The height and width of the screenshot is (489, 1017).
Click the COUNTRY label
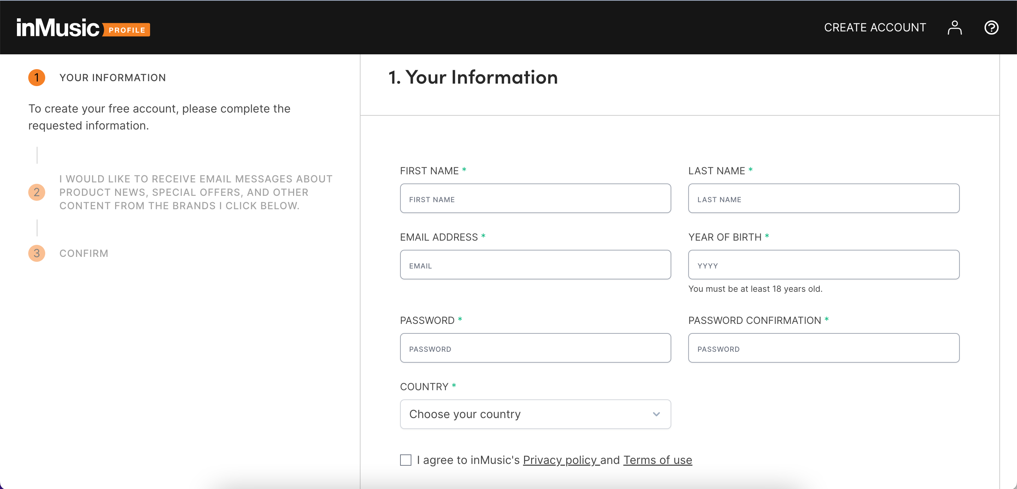click(x=424, y=386)
